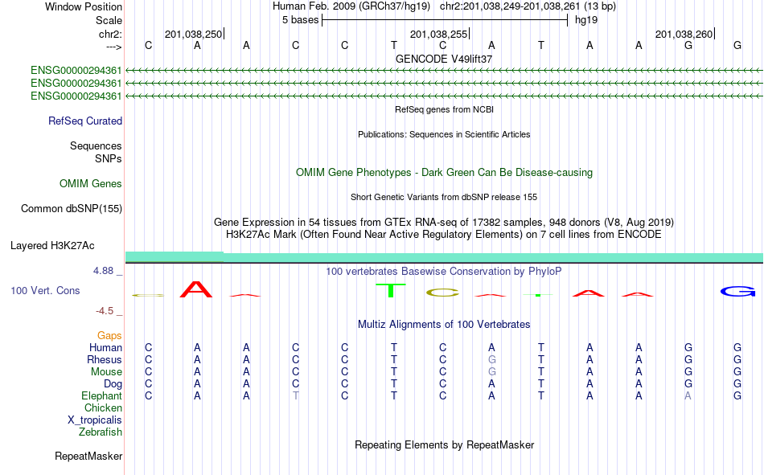The image size is (764, 475).
Task: Click the Gaps row label
Action: [109, 335]
